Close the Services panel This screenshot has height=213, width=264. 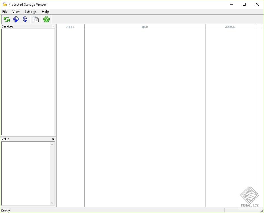tap(53, 26)
